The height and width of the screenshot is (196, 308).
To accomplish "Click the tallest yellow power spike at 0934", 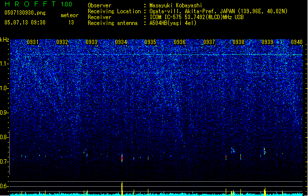I will (122, 189).
